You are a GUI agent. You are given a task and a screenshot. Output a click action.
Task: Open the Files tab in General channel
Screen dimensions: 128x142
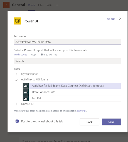click(41, 5)
